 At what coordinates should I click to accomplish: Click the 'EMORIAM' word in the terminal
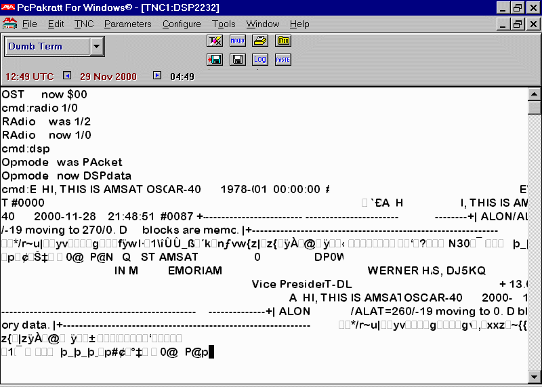(x=195, y=270)
